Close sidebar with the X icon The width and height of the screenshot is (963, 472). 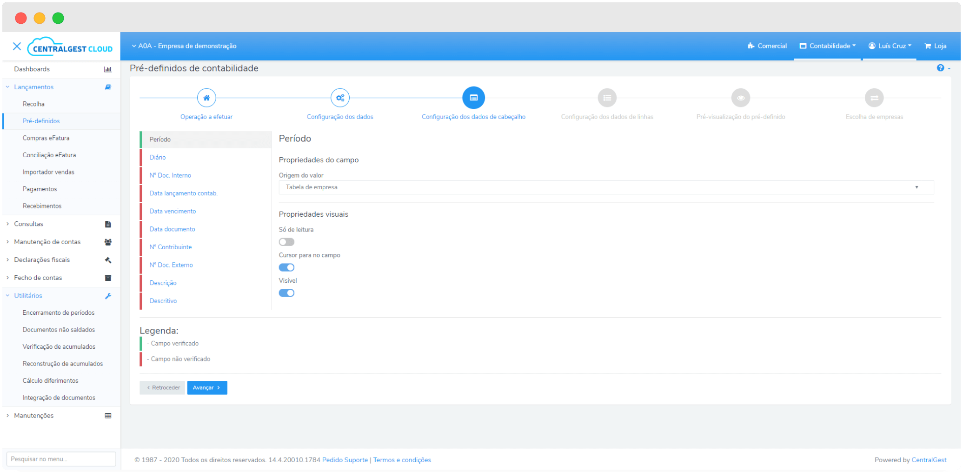coord(17,46)
